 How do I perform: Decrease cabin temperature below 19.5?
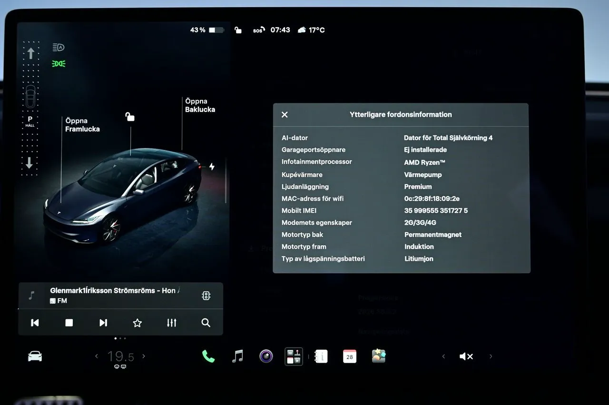(97, 356)
